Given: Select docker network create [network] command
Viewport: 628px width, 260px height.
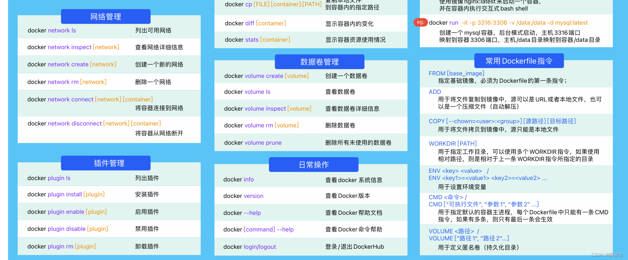Looking at the screenshot, I should pyautogui.click(x=72, y=64).
